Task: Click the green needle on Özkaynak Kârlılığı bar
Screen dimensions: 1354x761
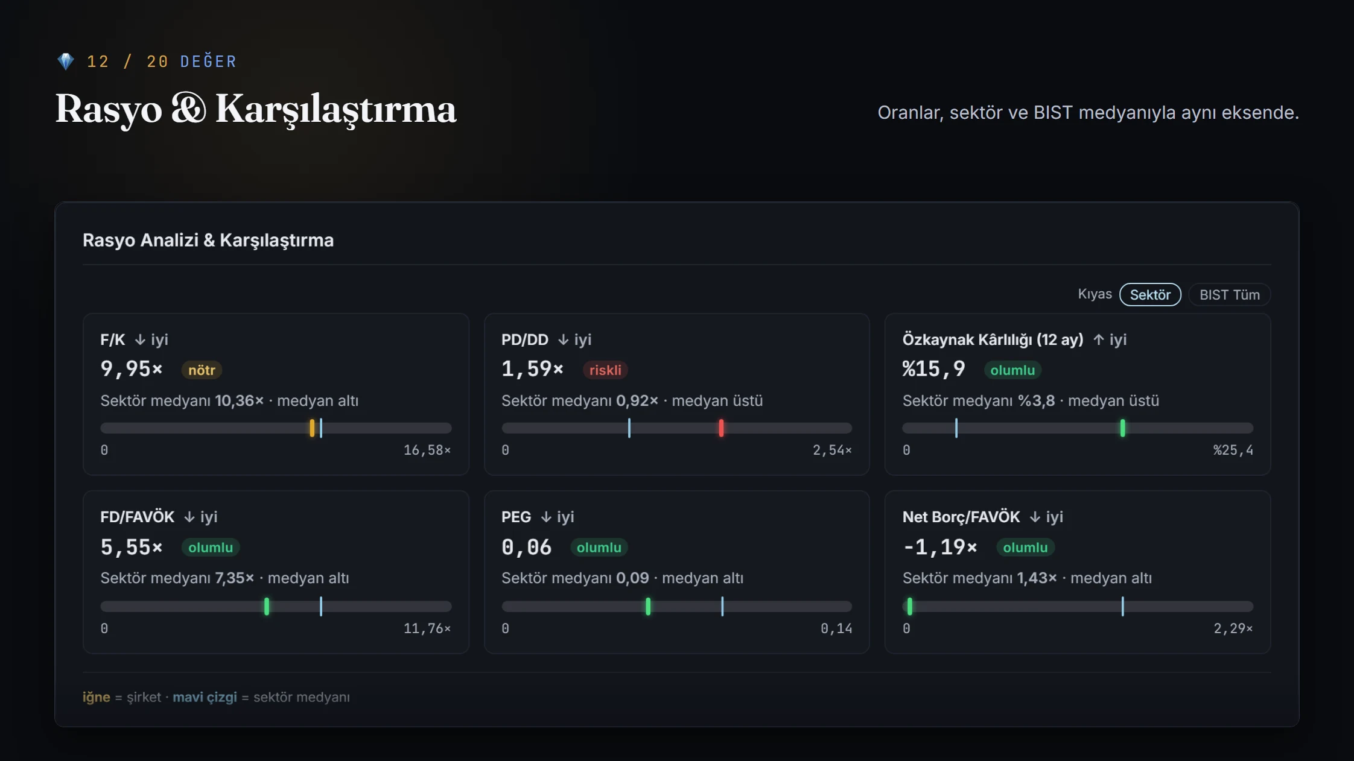Action: coord(1122,428)
